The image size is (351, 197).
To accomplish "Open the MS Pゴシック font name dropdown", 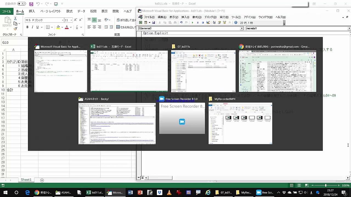I will click(63, 20).
